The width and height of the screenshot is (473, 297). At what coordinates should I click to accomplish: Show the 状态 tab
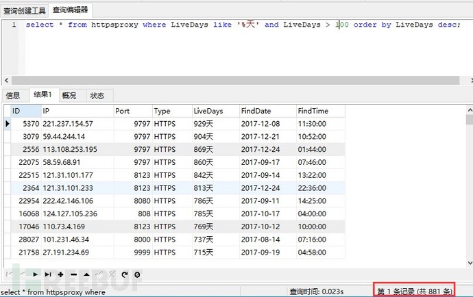coord(97,96)
